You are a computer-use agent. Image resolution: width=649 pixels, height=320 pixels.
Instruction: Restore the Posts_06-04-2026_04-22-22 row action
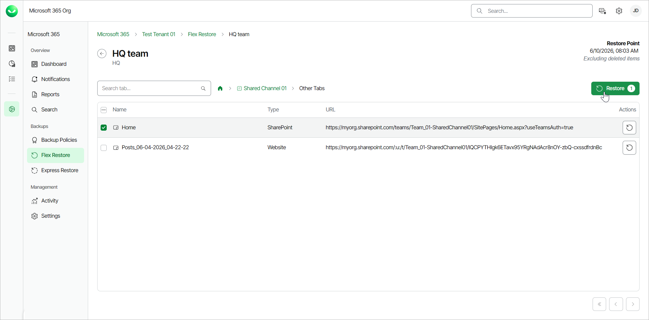[629, 148]
